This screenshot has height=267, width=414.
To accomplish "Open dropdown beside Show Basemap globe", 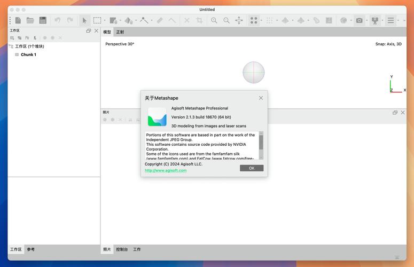I will click(x=351, y=20).
